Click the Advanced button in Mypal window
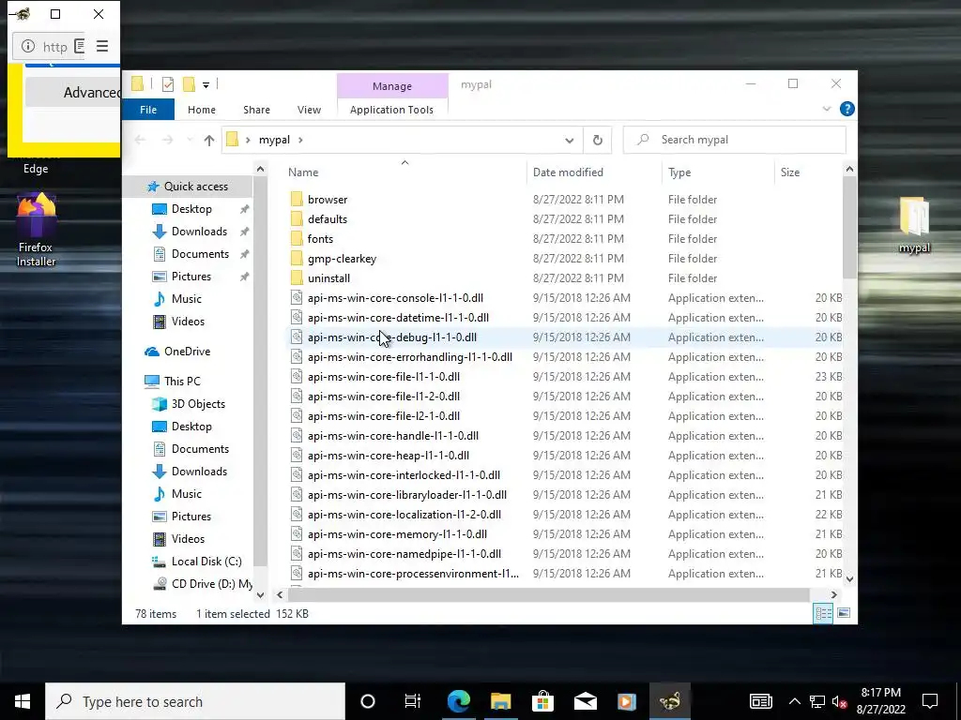The image size is (961, 720). click(73, 93)
